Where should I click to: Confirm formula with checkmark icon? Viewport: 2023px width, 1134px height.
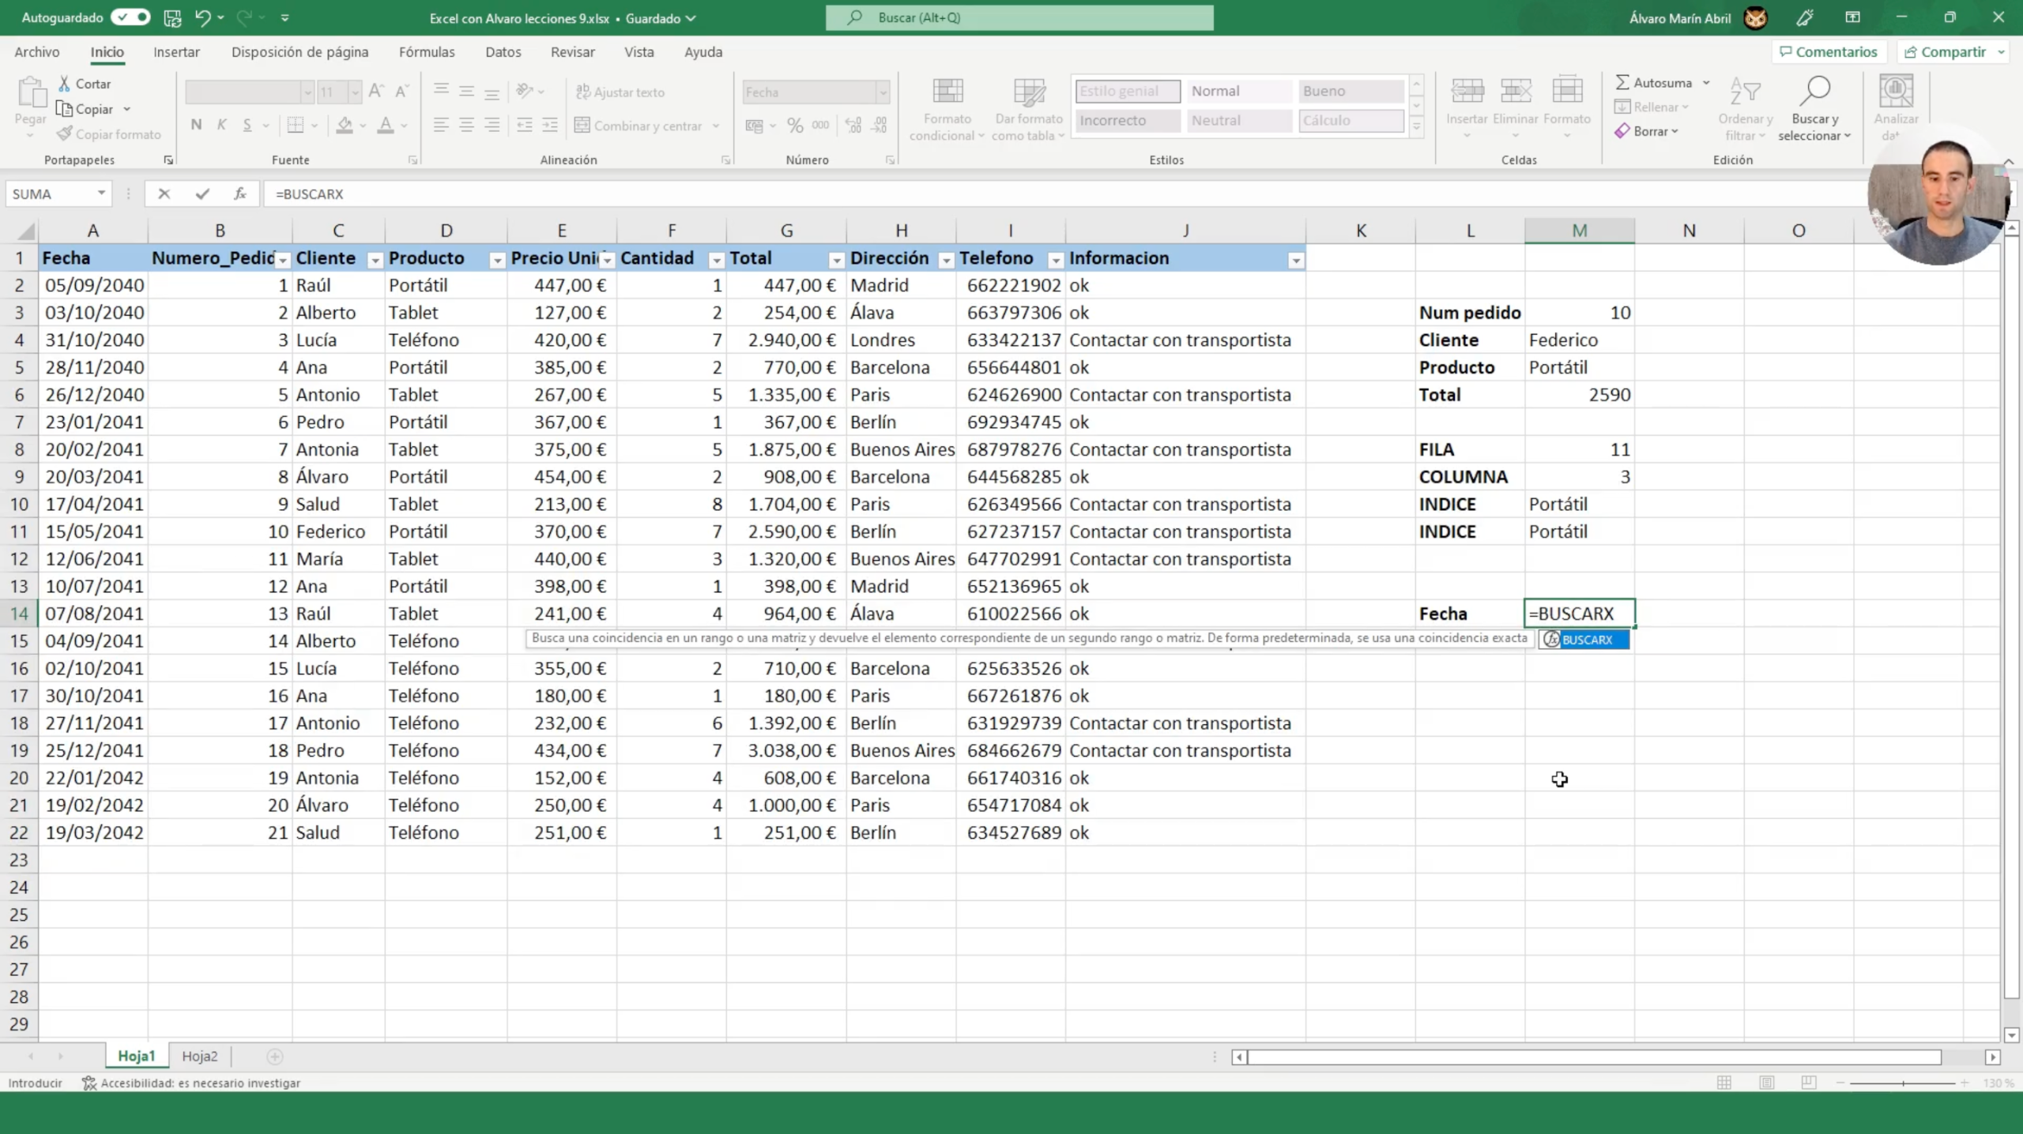[202, 193]
